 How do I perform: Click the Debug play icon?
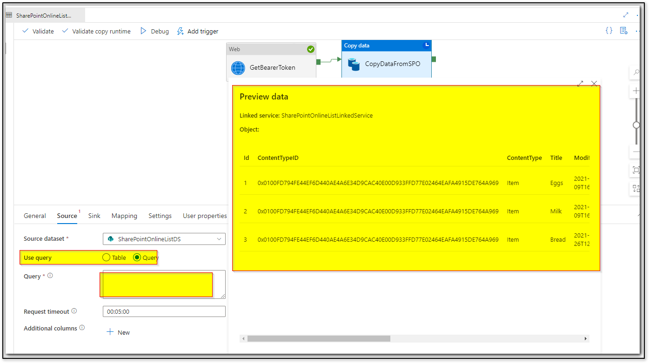(x=144, y=31)
